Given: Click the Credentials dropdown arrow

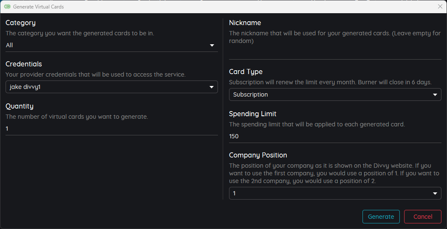Looking at the screenshot, I should [212, 87].
